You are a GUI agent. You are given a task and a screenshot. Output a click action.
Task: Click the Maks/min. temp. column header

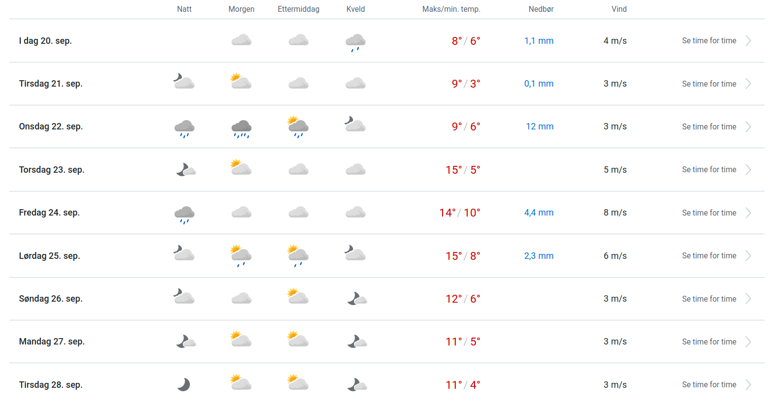click(451, 9)
